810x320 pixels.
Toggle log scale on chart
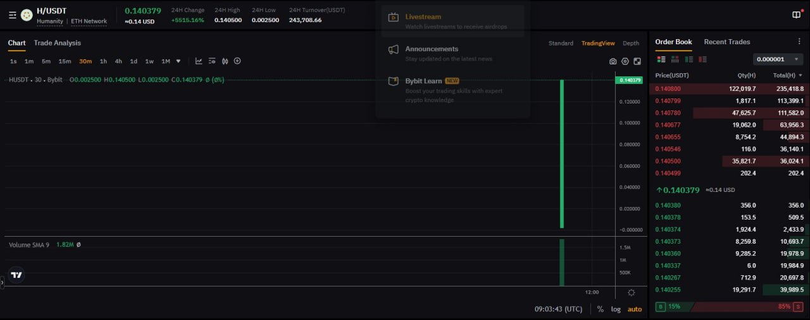point(616,309)
